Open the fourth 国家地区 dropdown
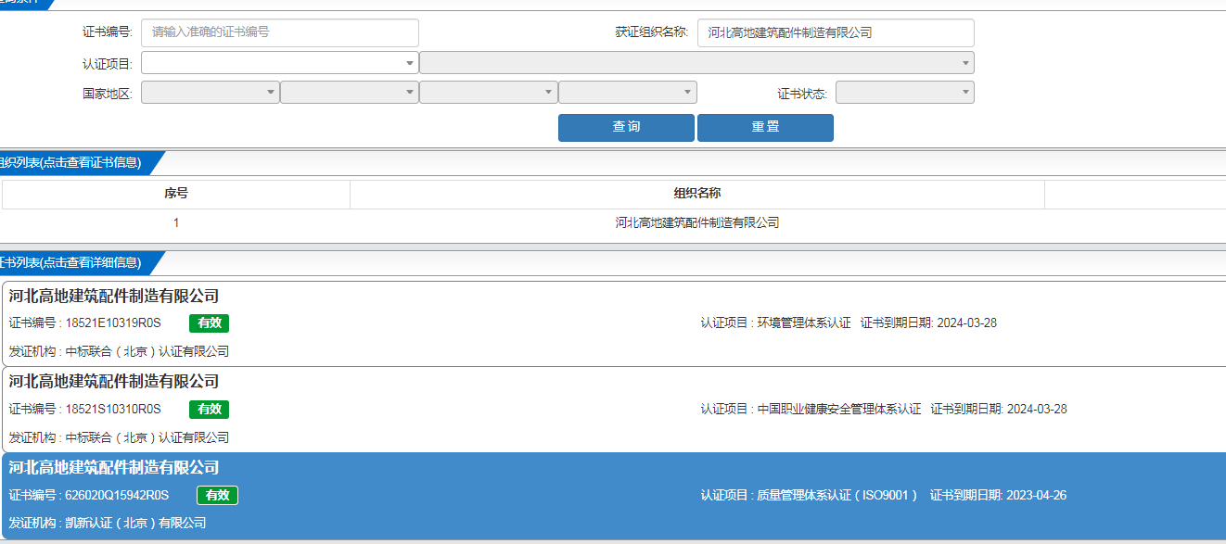Screen dimensions: 1226x544 [x=628, y=93]
